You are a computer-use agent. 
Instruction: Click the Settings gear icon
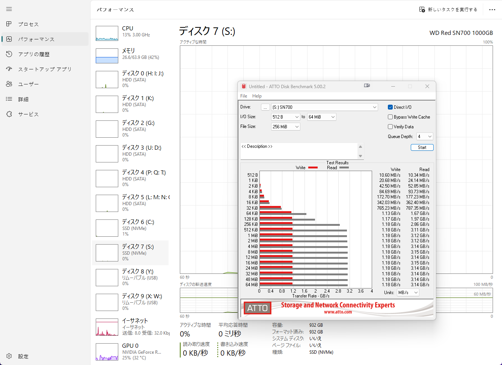(x=9, y=356)
